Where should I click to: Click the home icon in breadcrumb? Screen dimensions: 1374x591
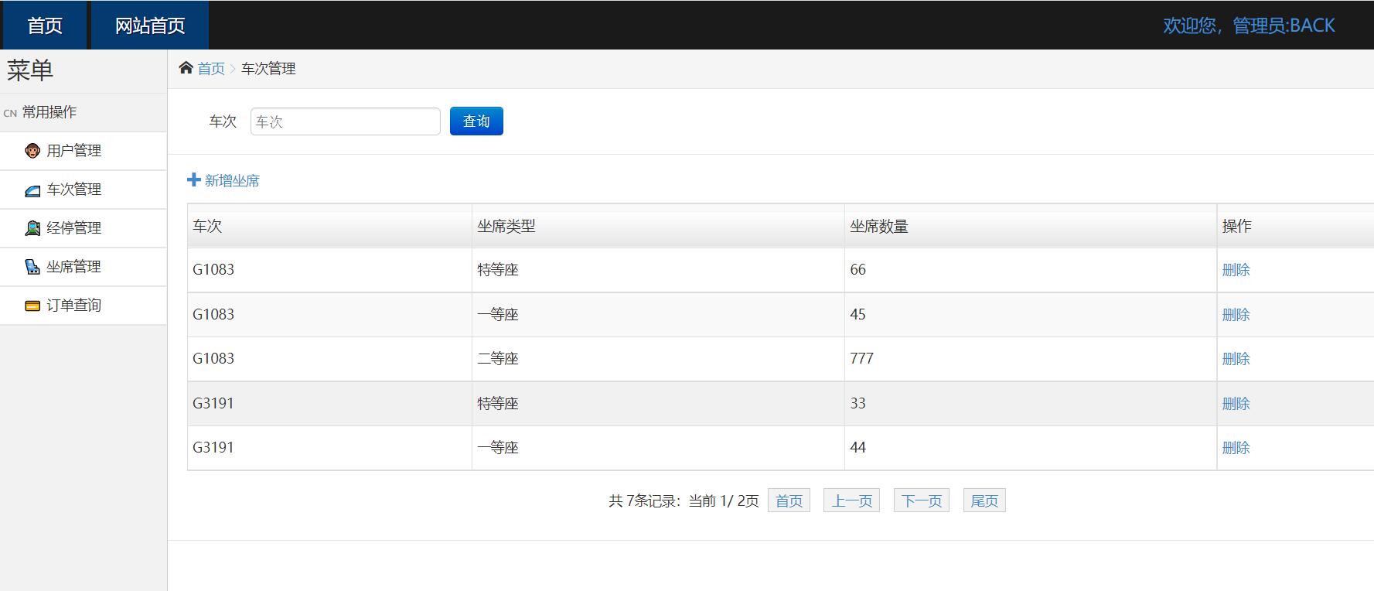coord(186,68)
